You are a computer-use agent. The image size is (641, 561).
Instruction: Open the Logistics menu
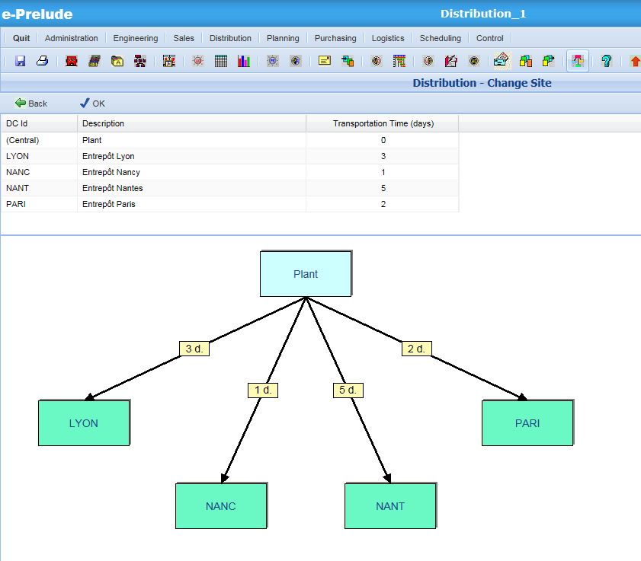click(388, 38)
